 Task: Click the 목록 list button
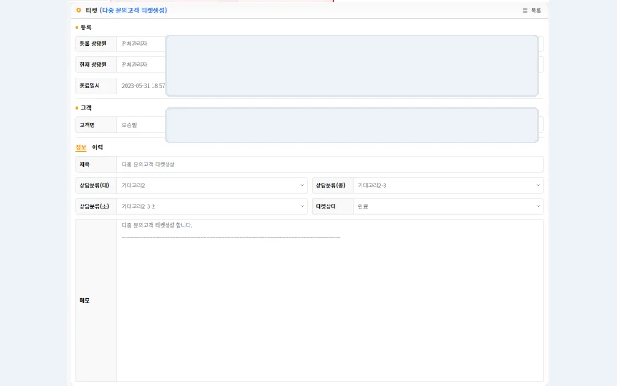click(532, 11)
